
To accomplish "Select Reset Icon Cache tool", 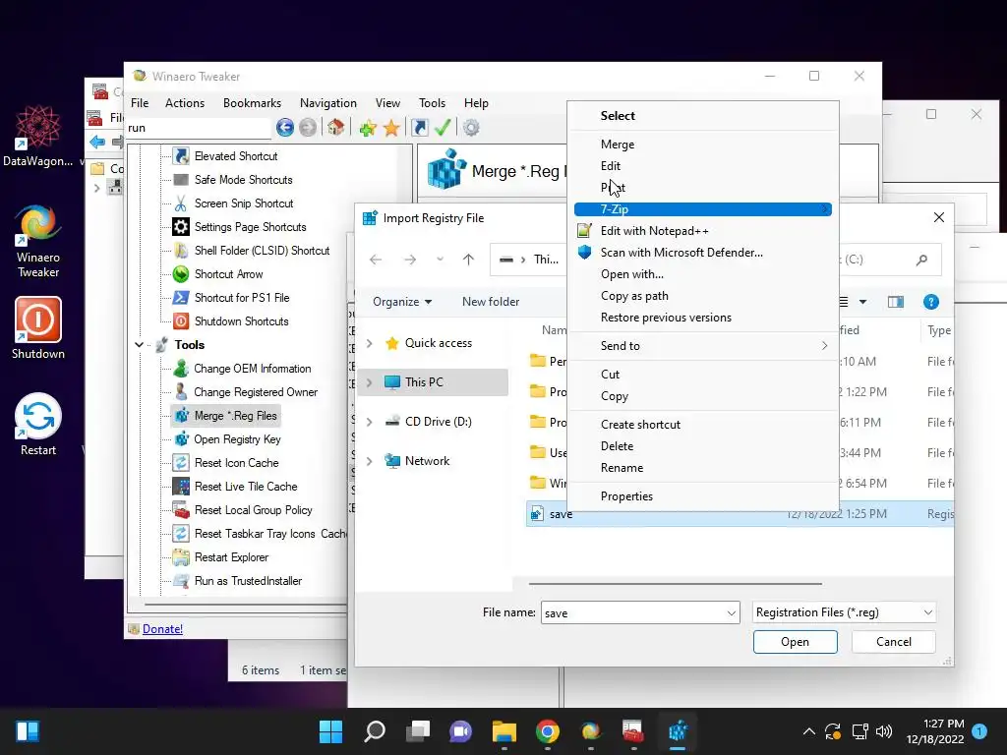I will tap(236, 463).
